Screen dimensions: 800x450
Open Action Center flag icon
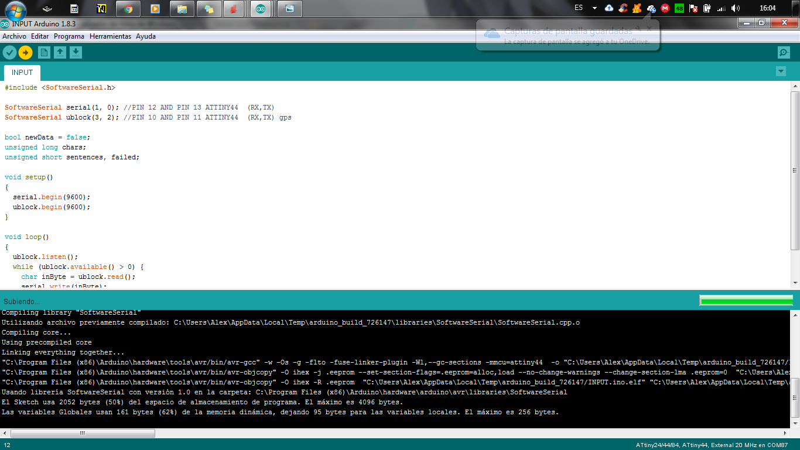point(693,8)
